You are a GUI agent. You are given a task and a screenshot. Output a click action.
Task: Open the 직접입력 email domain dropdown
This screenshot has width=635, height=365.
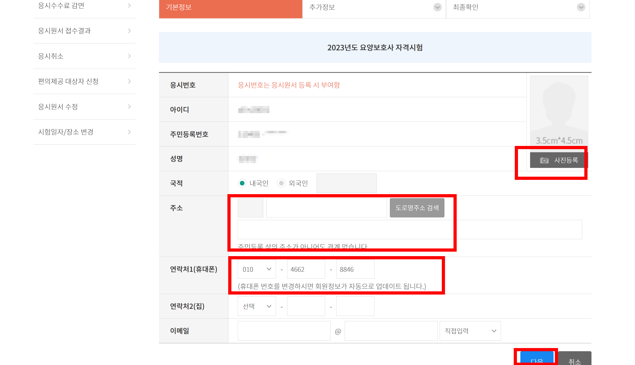tap(470, 331)
